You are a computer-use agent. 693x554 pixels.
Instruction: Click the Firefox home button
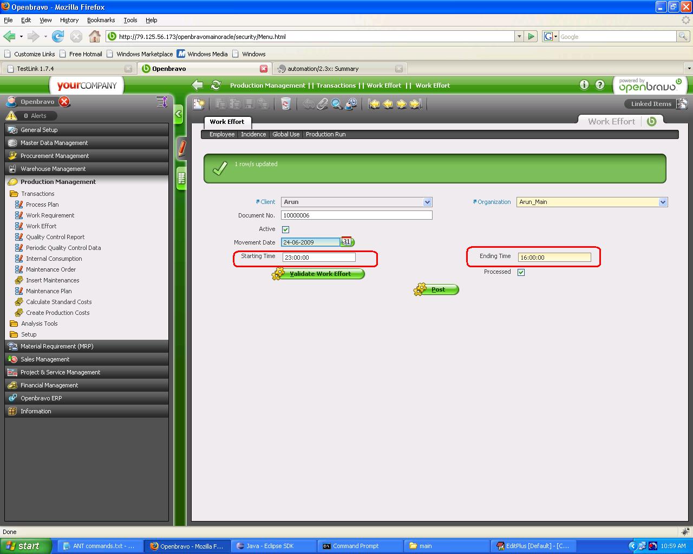[x=95, y=36]
